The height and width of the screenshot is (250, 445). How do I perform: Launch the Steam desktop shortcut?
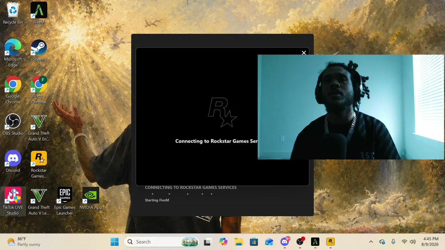pyautogui.click(x=39, y=51)
